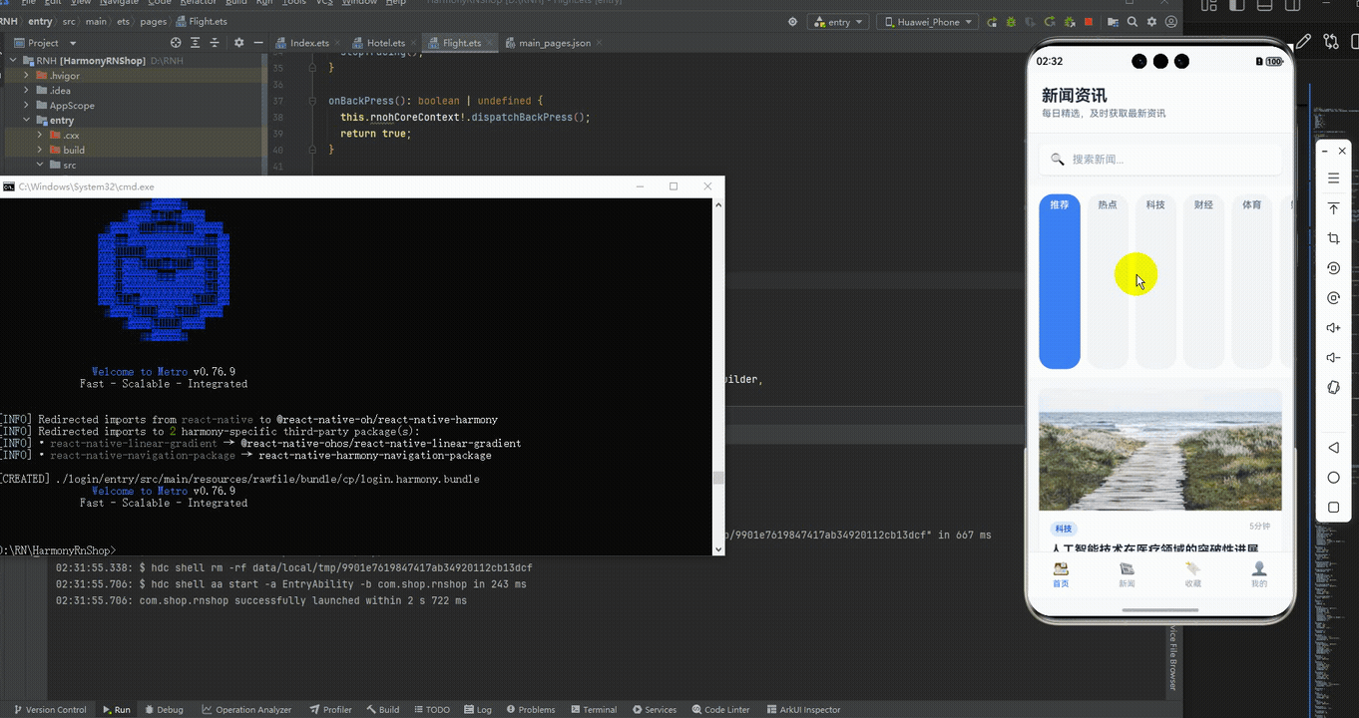Click the red Stop button in toolbar
This screenshot has width=1359, height=718.
tap(1089, 22)
